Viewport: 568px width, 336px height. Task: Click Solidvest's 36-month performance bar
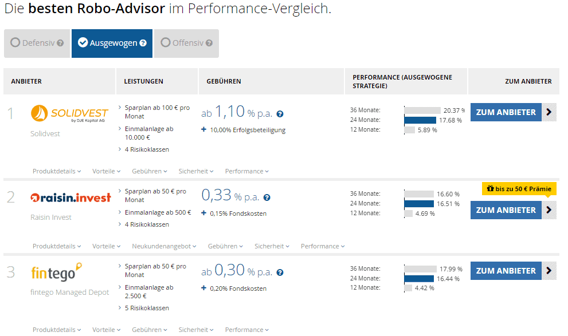[422, 109]
